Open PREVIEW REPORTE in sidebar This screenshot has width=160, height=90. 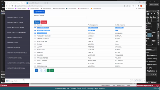click(x=14, y=48)
